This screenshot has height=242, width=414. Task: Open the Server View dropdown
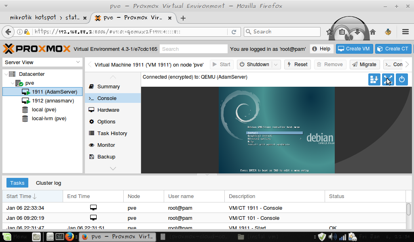tap(42, 63)
